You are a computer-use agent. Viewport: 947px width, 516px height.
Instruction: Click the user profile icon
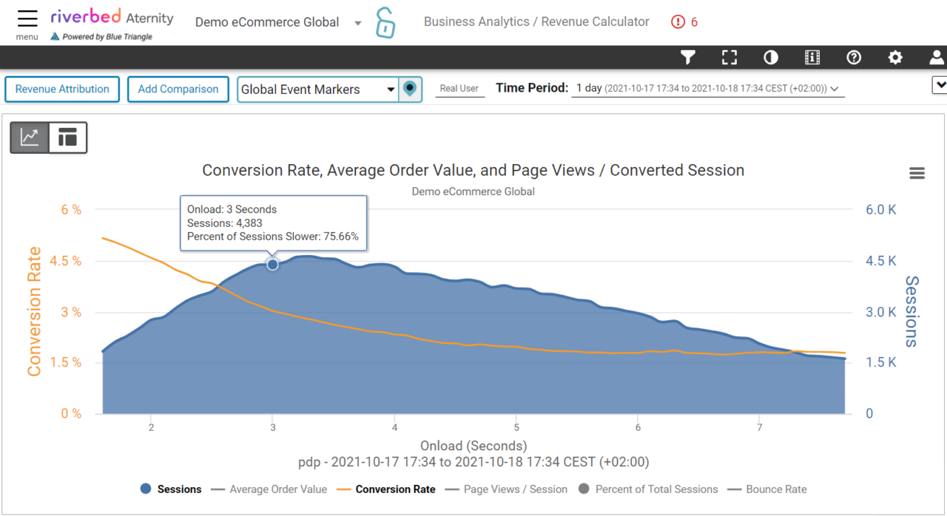point(934,57)
